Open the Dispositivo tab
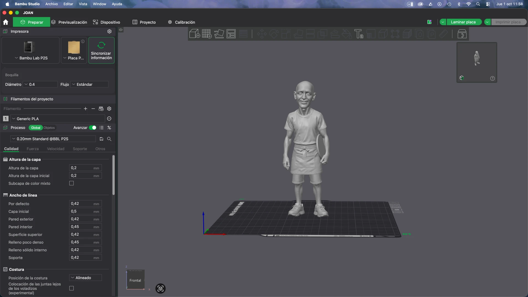Image resolution: width=528 pixels, height=297 pixels. 106,22
